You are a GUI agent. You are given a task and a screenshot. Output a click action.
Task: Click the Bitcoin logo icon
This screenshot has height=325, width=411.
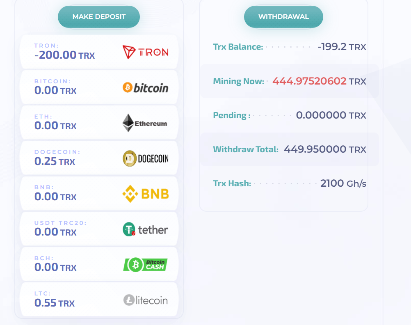point(145,87)
